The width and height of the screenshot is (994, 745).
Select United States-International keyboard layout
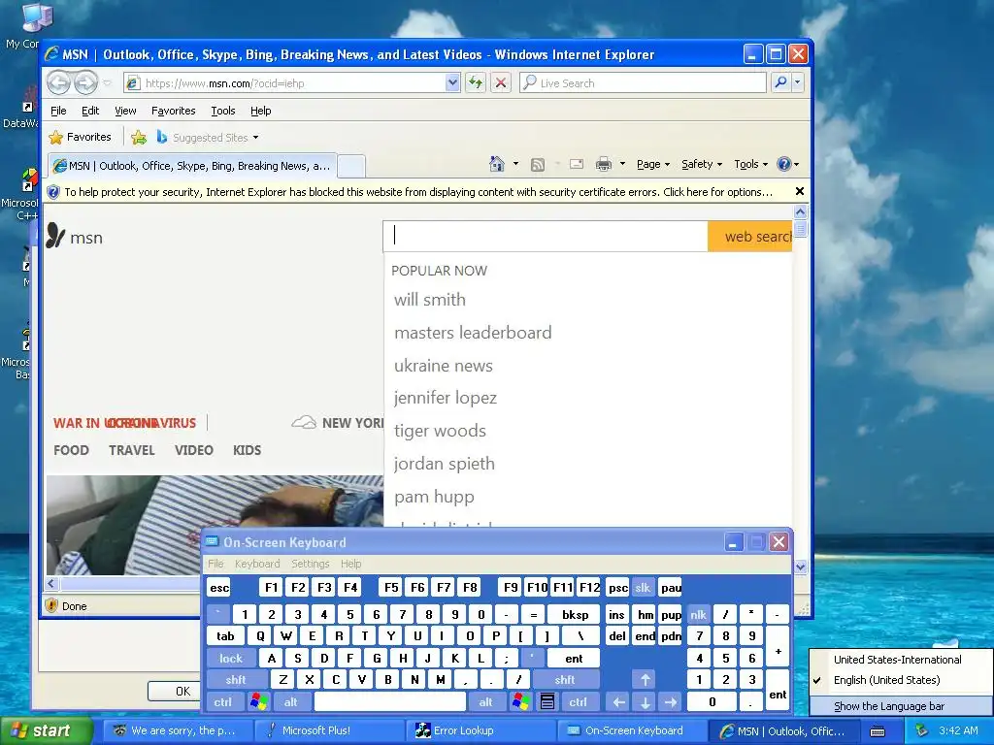coord(900,660)
